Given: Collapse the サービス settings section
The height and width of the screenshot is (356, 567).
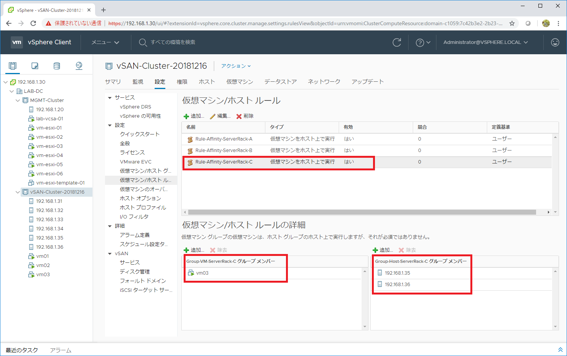Looking at the screenshot, I should 110,98.
